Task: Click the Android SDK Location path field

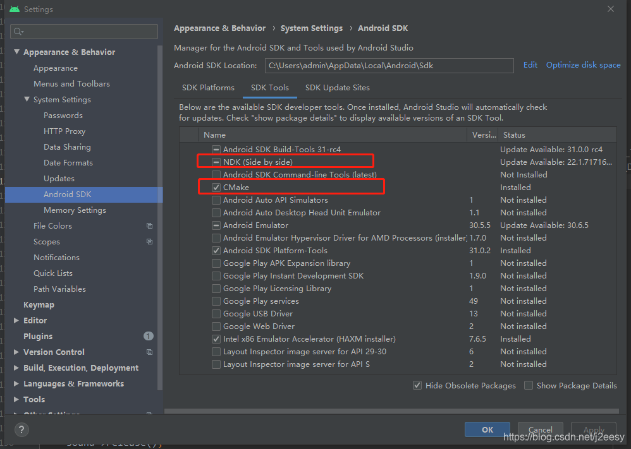Action: (x=389, y=66)
